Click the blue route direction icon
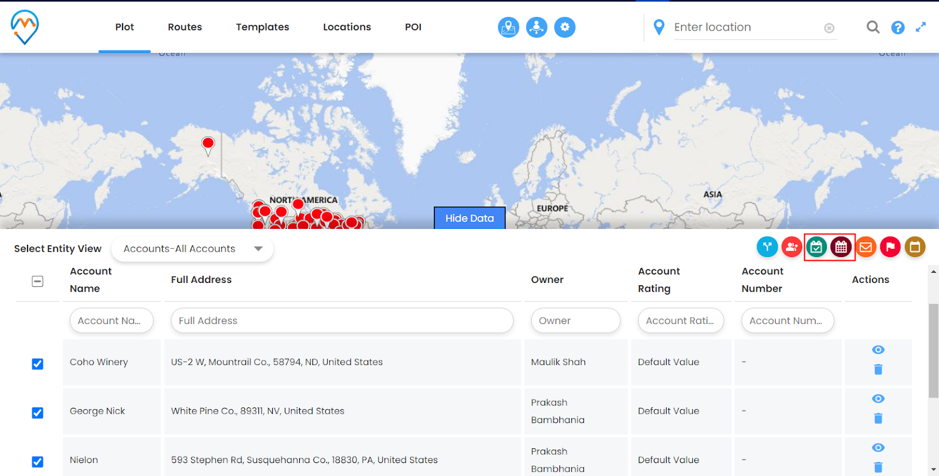The width and height of the screenshot is (939, 476). click(x=767, y=247)
